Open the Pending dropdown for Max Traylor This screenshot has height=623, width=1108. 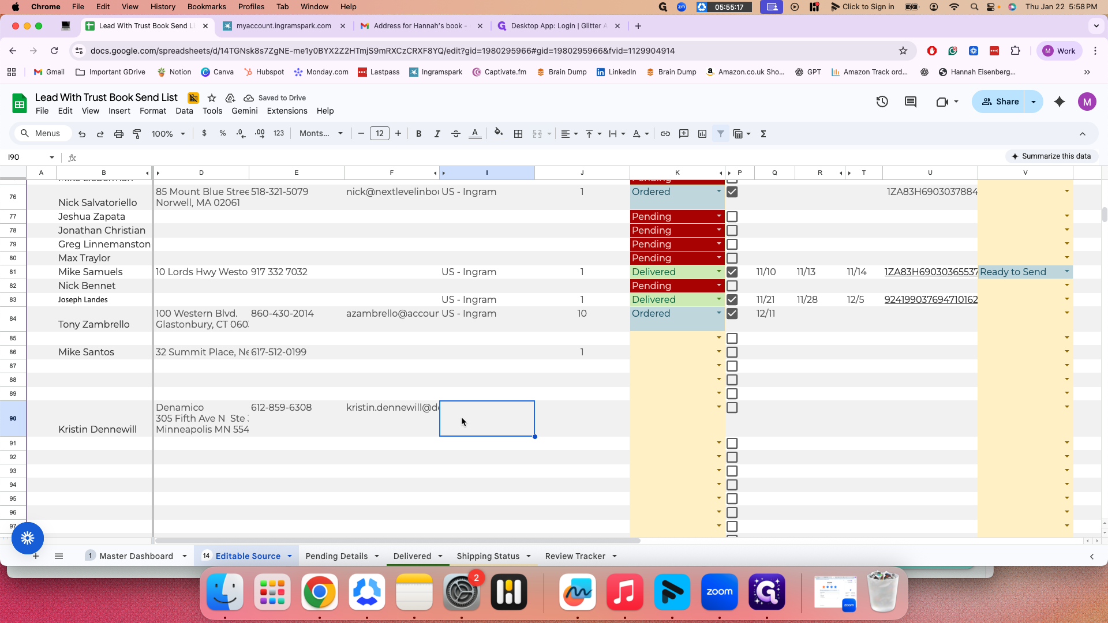click(719, 257)
